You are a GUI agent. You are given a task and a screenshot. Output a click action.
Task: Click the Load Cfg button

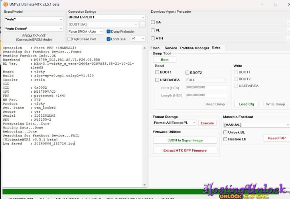(247, 104)
